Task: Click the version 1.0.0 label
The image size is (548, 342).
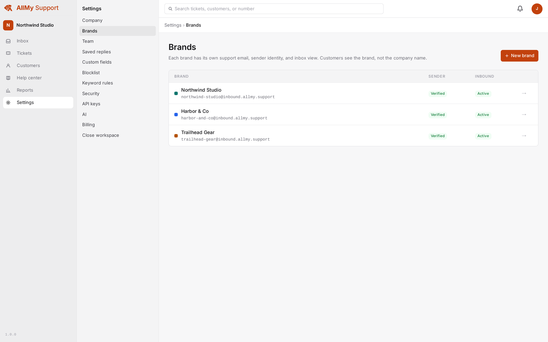Action: pos(11,334)
